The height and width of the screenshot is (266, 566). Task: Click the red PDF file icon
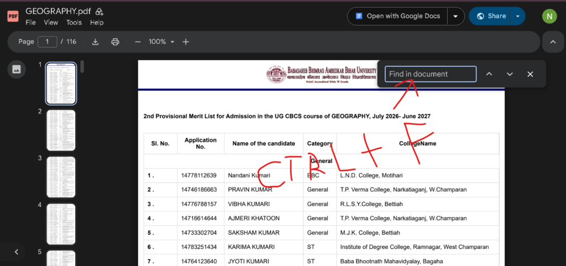pyautogui.click(x=13, y=16)
